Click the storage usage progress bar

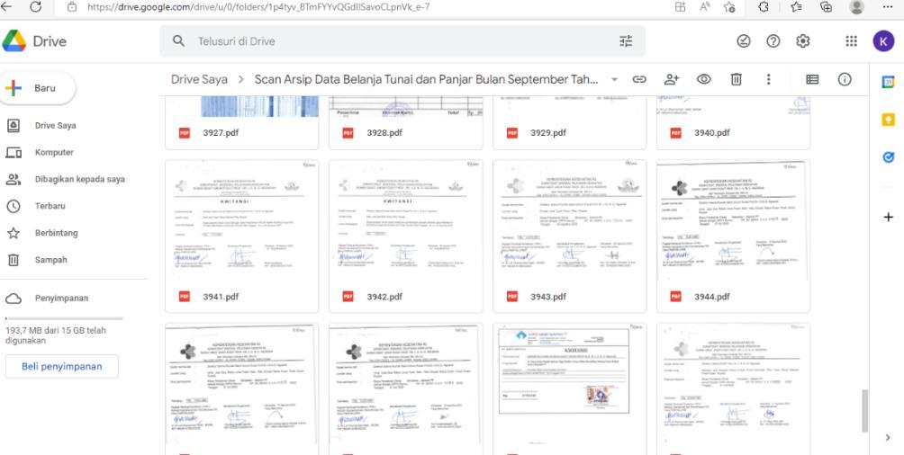64,318
